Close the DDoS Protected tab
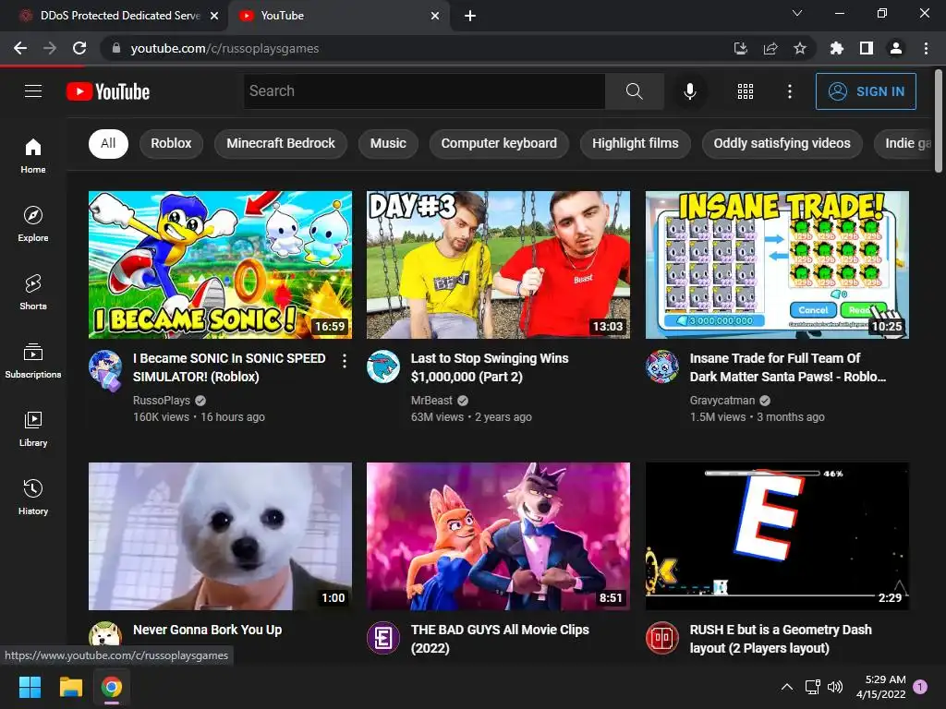This screenshot has height=709, width=946. click(214, 16)
